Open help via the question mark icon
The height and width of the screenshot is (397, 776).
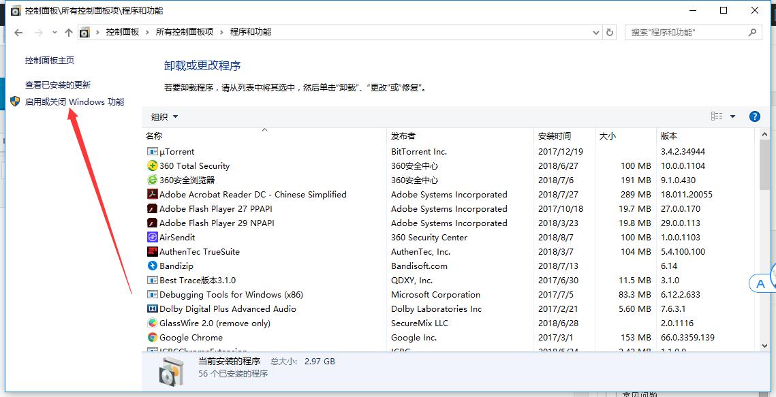[755, 116]
